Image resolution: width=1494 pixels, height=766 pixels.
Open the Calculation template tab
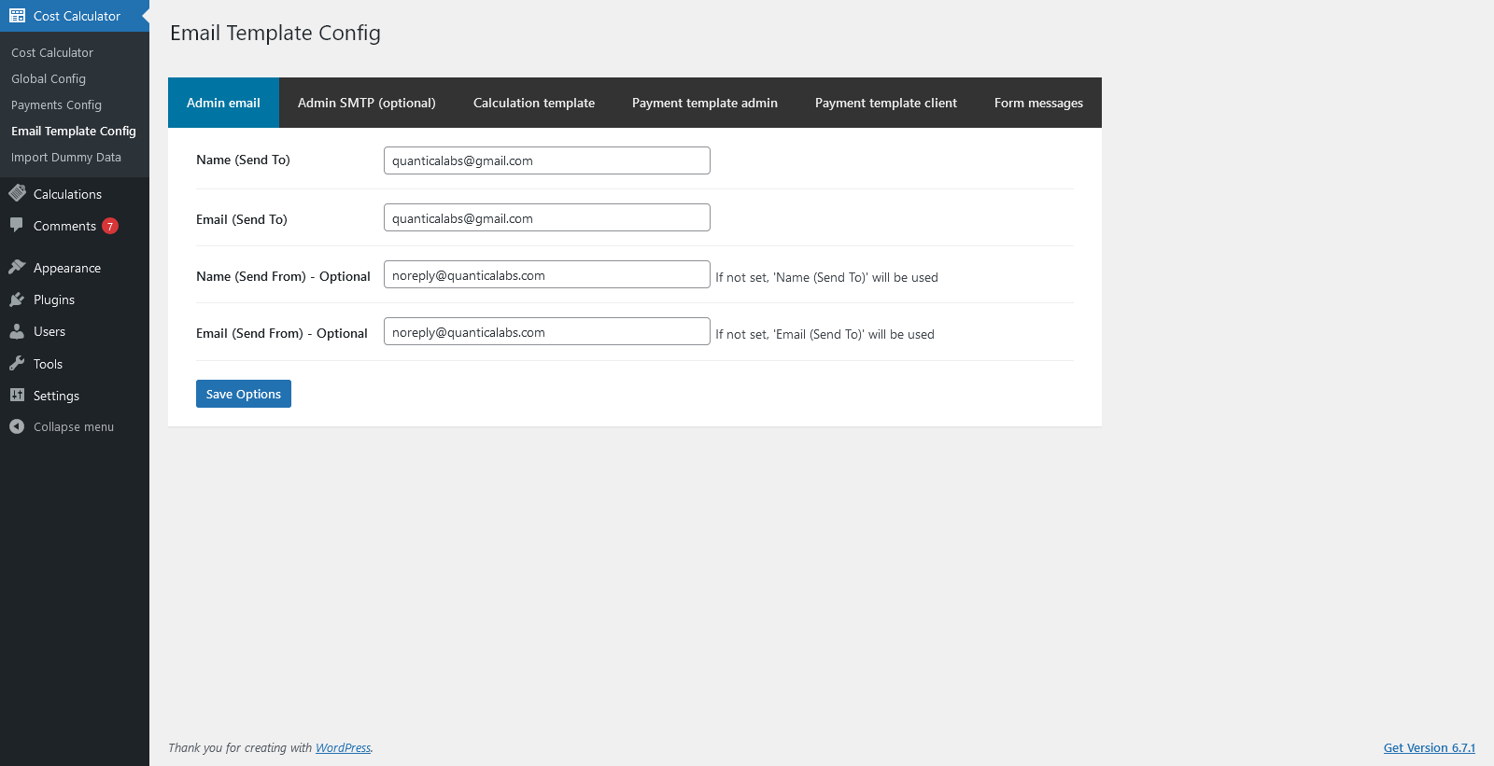[534, 103]
